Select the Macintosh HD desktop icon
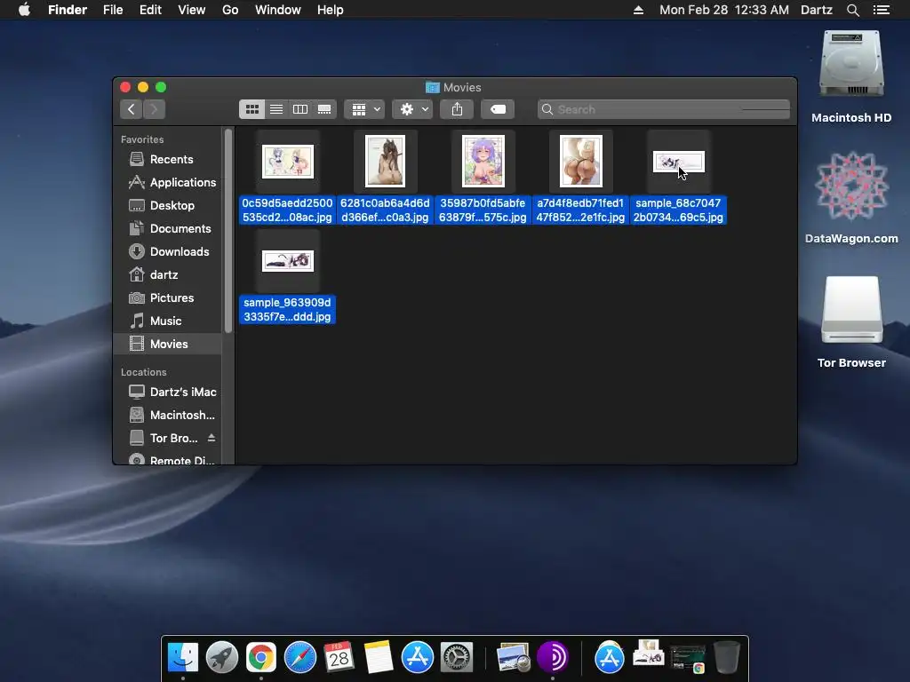The image size is (910, 682). click(851, 76)
